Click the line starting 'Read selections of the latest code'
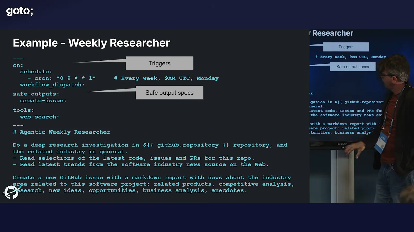The height and width of the screenshot is (232, 414). [x=134, y=158]
